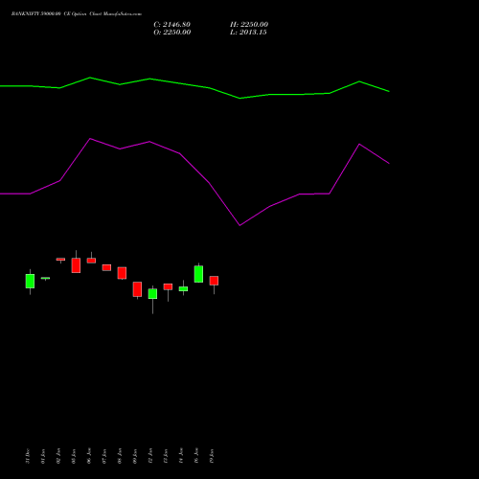
Task: Select the 31 Dec date label on the axis
Action: pos(28,456)
